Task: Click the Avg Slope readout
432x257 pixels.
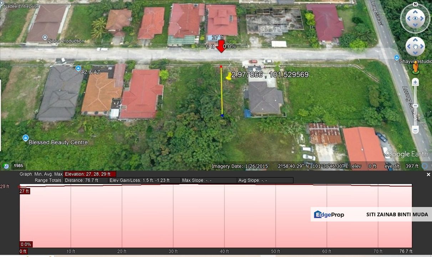Action: [265, 181]
